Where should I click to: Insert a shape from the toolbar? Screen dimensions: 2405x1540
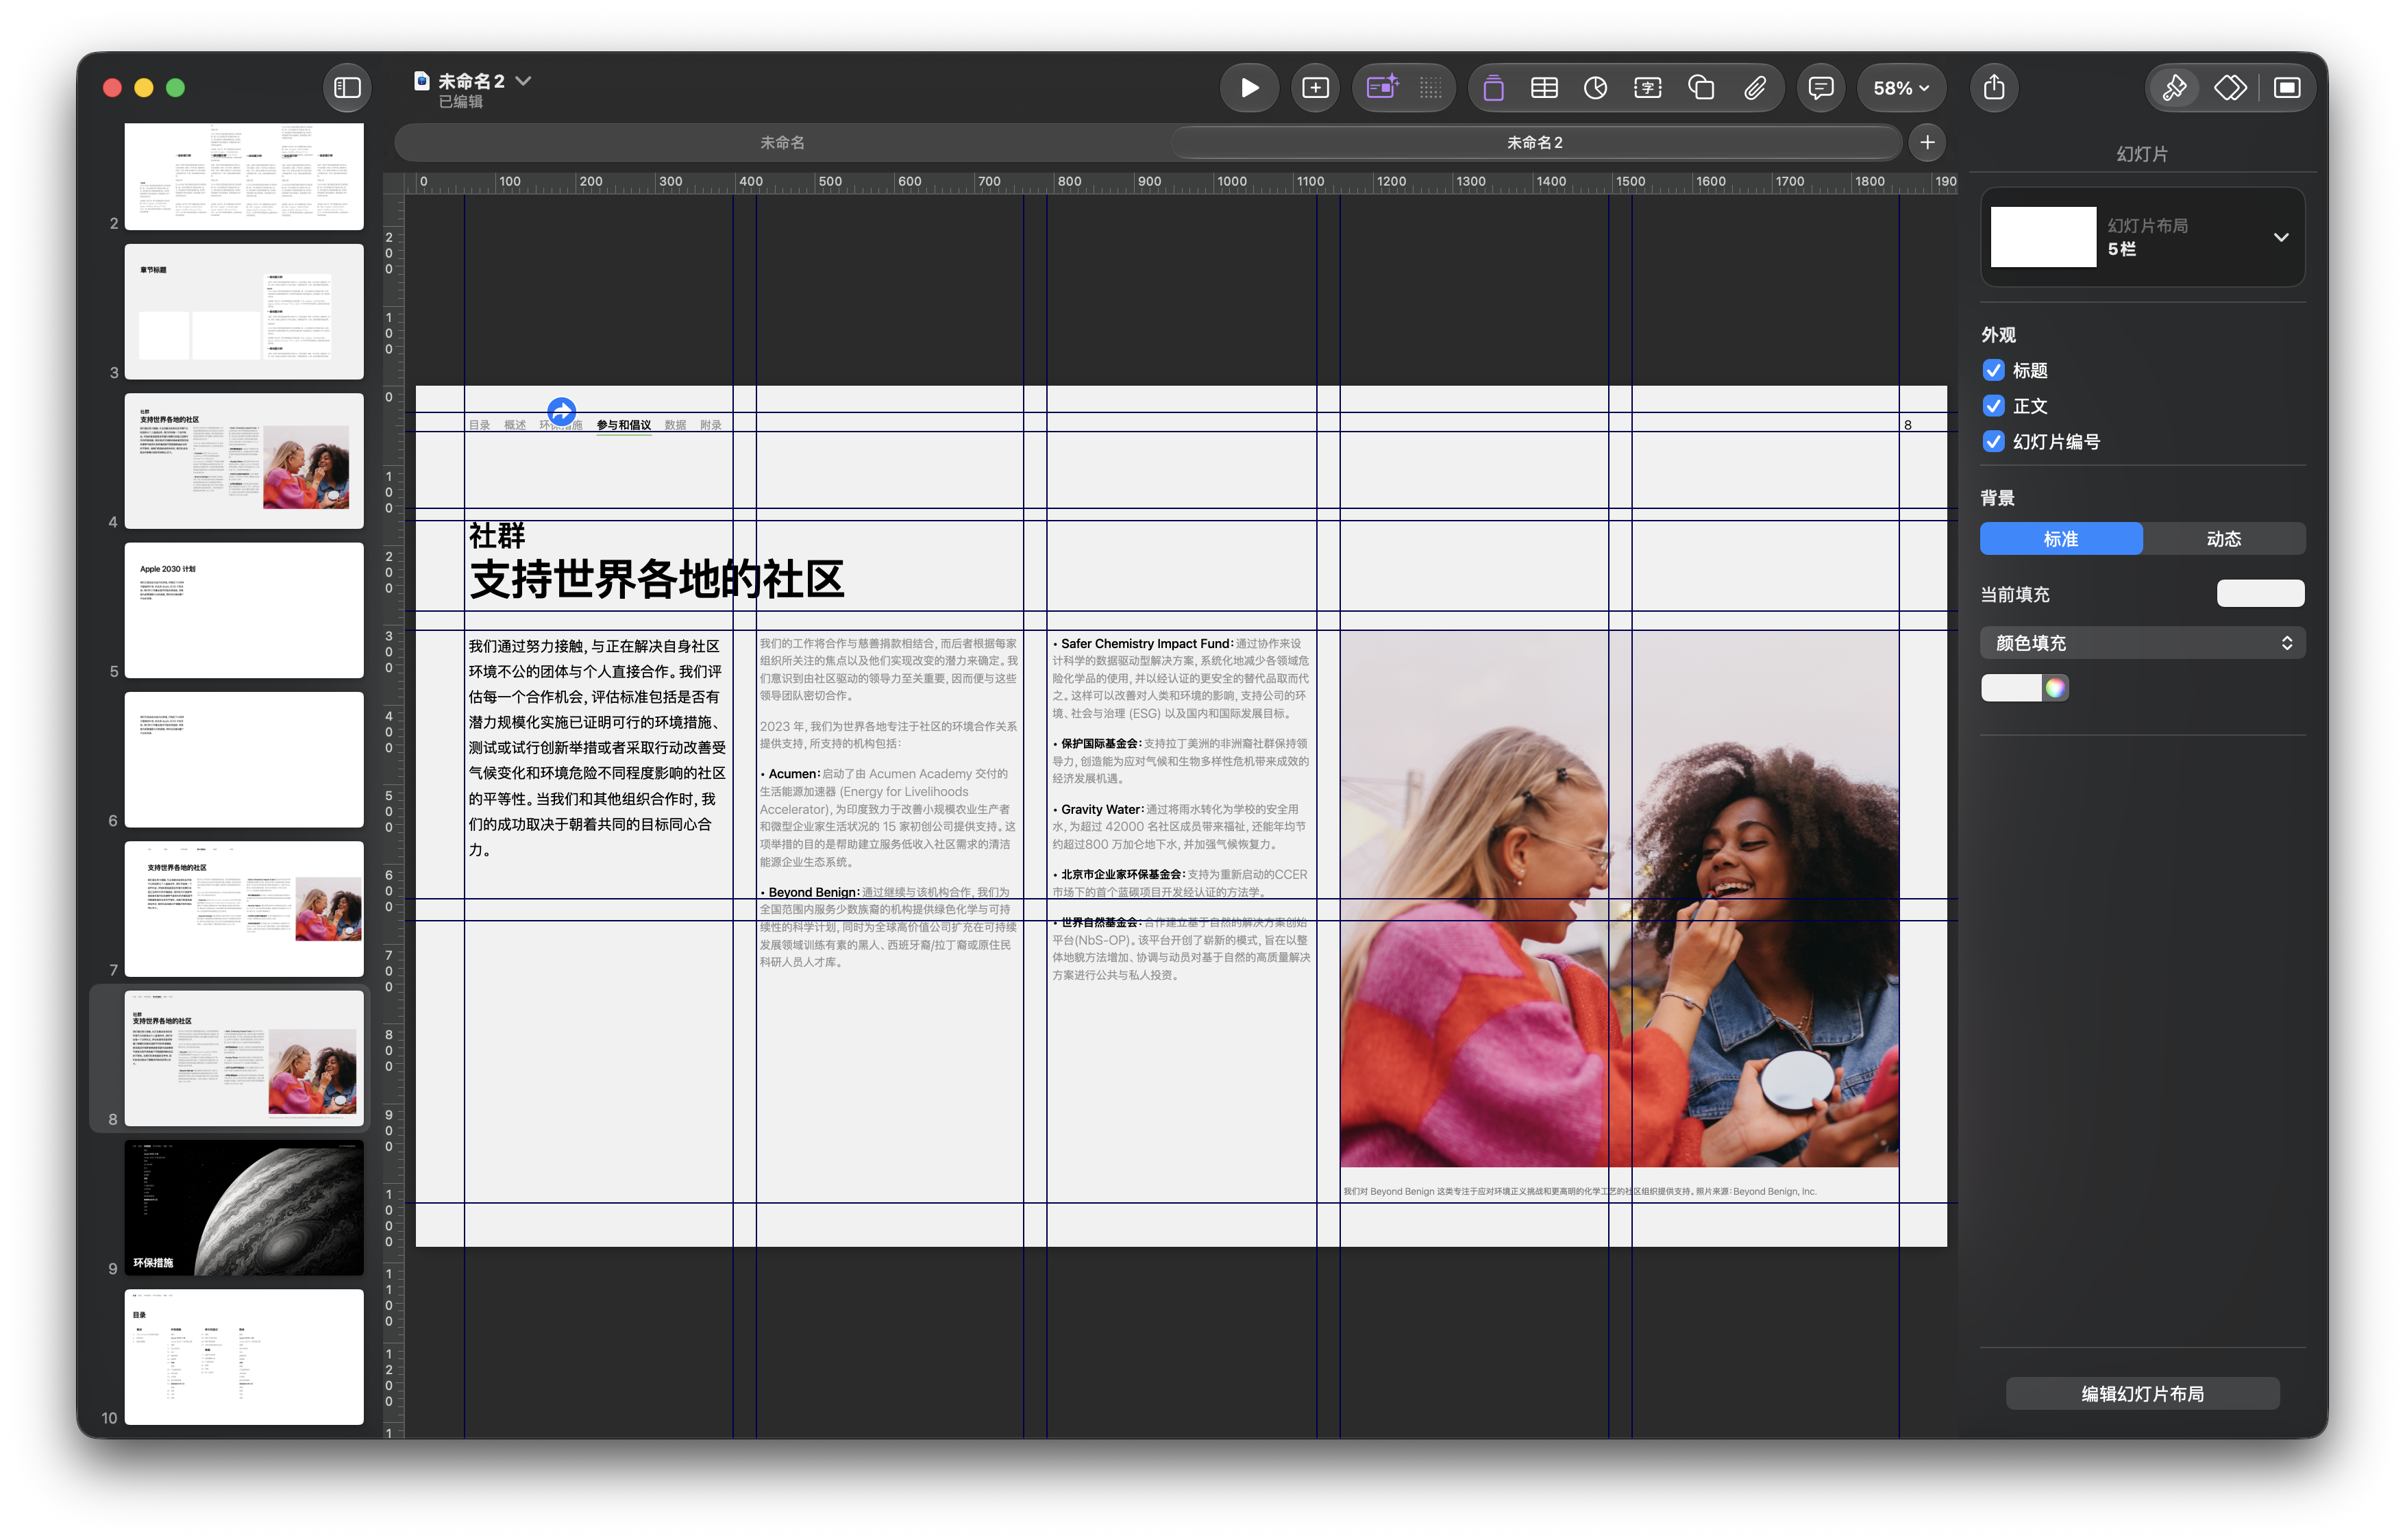[x=1701, y=88]
